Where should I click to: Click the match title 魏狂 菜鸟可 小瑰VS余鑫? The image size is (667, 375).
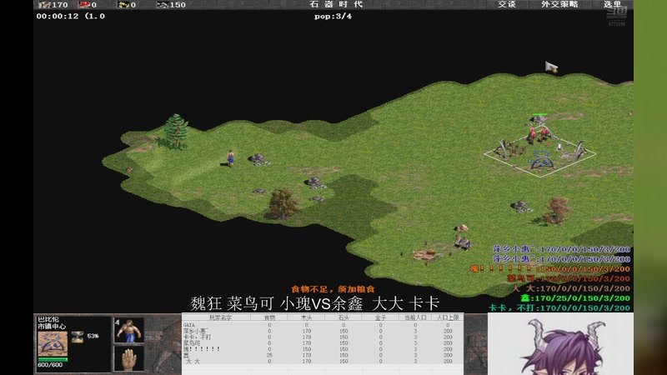pos(315,303)
